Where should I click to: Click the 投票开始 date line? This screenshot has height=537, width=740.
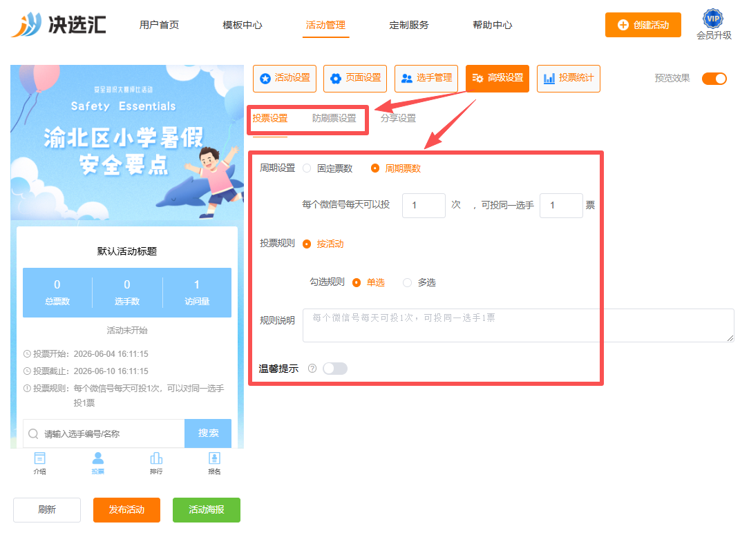click(86, 354)
